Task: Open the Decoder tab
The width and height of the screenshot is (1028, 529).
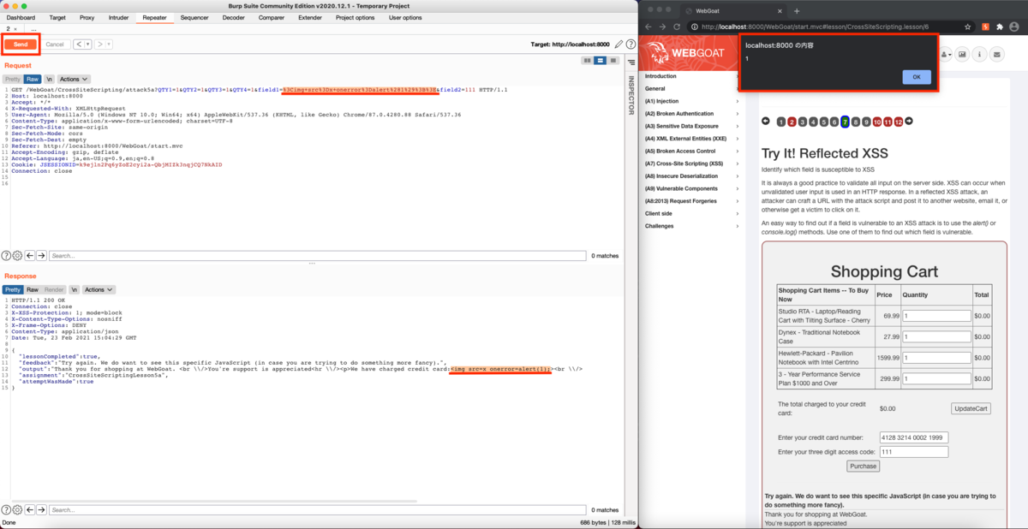Action: [234, 17]
